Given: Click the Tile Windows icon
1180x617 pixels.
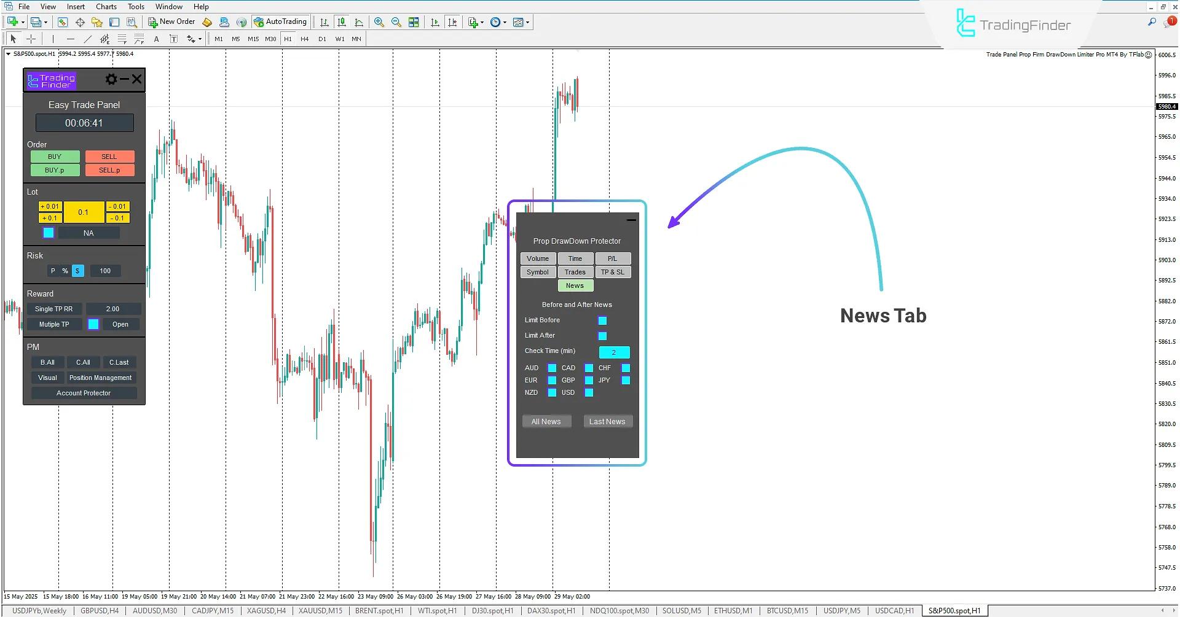Looking at the screenshot, I should click(x=414, y=22).
